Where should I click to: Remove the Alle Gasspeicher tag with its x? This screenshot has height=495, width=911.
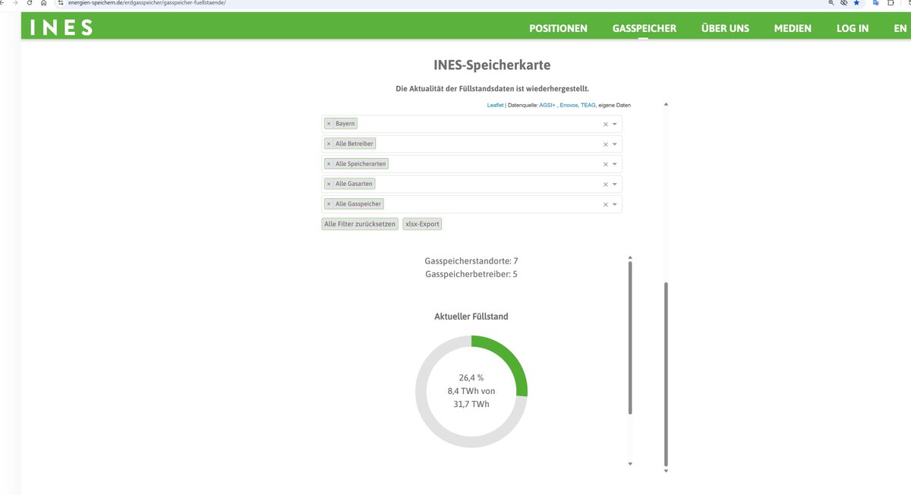point(329,203)
